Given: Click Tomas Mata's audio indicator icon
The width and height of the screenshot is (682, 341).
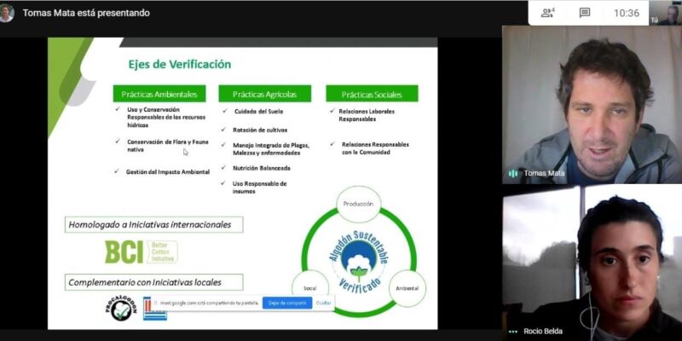Looking at the screenshot, I should pos(513,173).
